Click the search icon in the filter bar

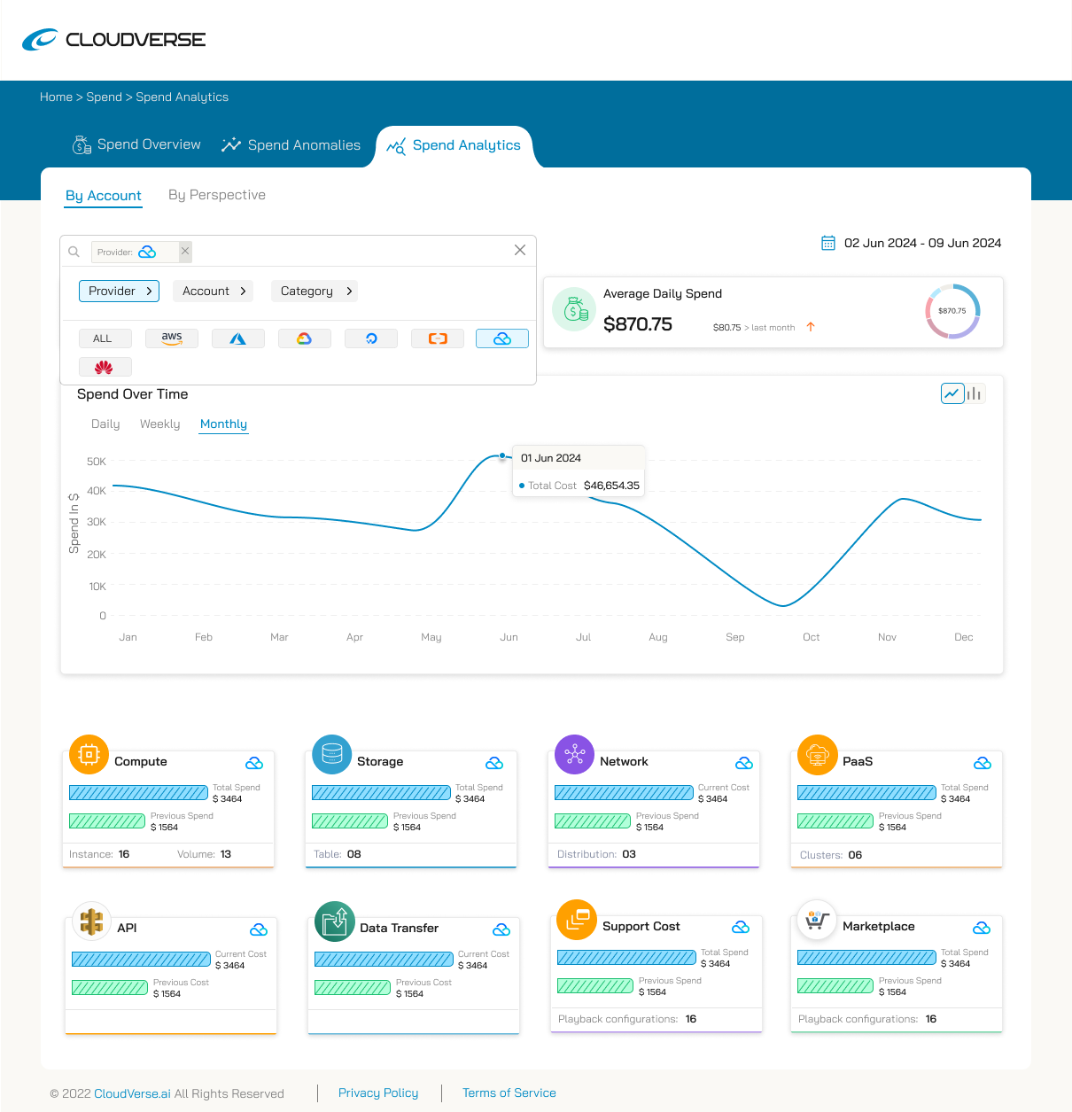tap(74, 251)
